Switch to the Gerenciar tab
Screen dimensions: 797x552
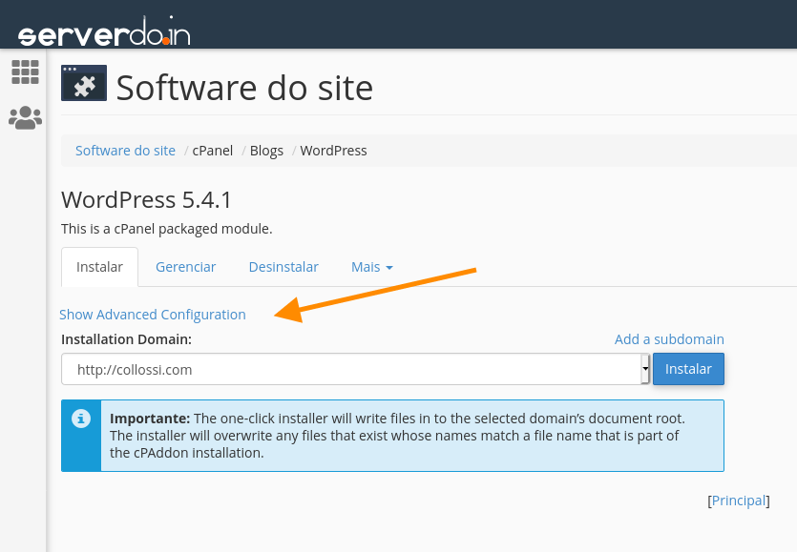click(185, 267)
